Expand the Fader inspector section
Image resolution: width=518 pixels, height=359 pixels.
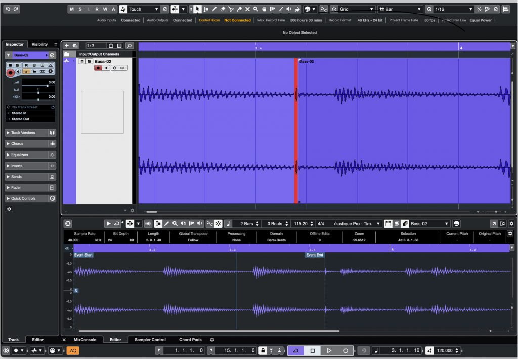30,187
